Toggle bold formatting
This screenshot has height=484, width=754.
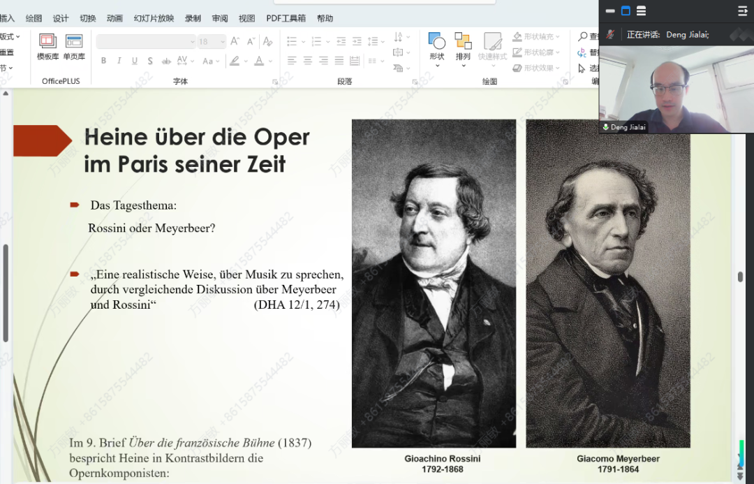tap(104, 61)
